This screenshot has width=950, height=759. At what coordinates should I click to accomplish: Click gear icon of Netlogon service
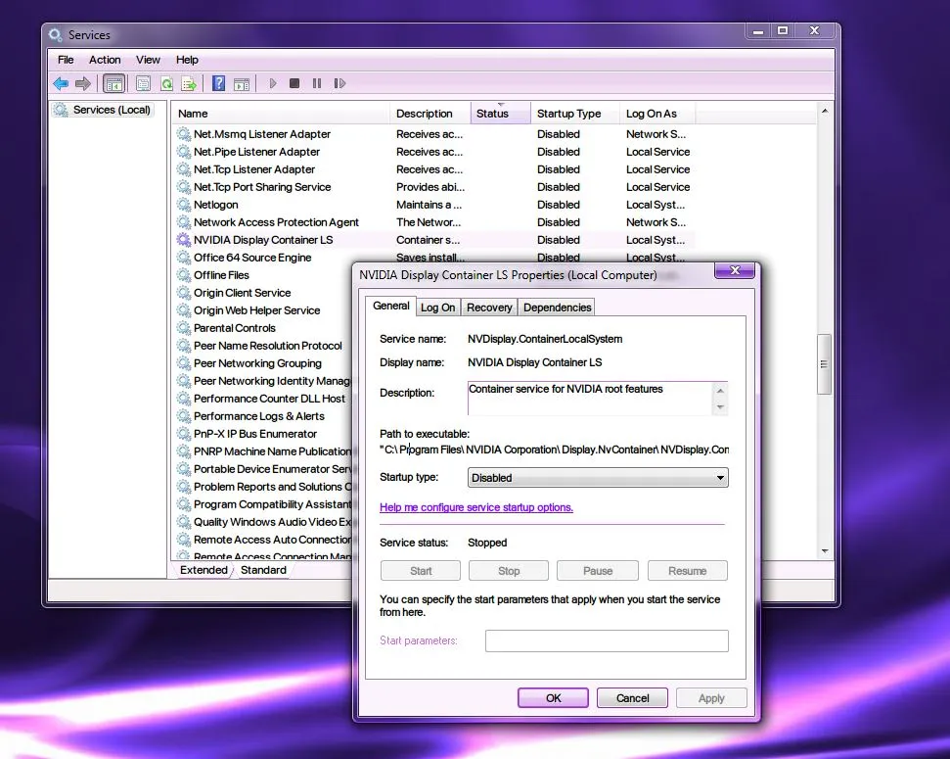coord(184,205)
